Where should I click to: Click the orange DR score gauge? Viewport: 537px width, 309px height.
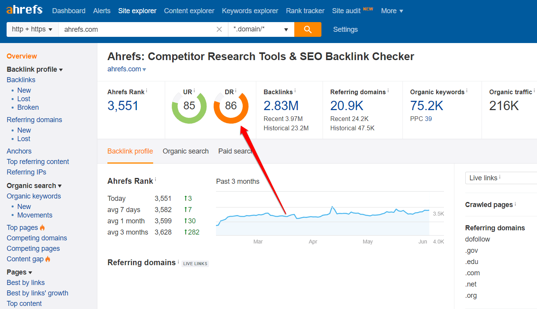click(x=231, y=106)
